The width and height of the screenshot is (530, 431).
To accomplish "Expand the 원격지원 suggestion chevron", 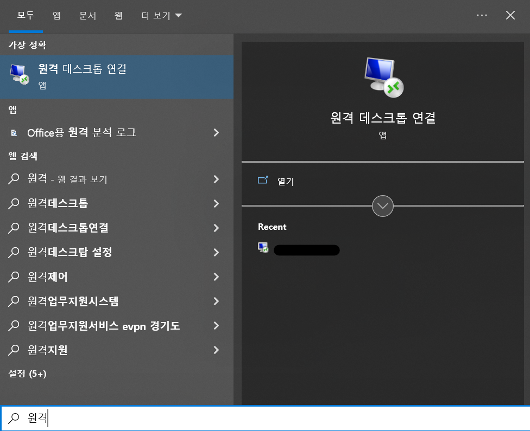I will (216, 350).
